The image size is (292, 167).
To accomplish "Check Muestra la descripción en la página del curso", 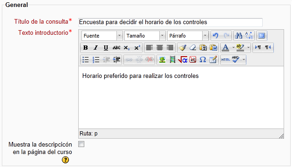I will [x=81, y=144].
